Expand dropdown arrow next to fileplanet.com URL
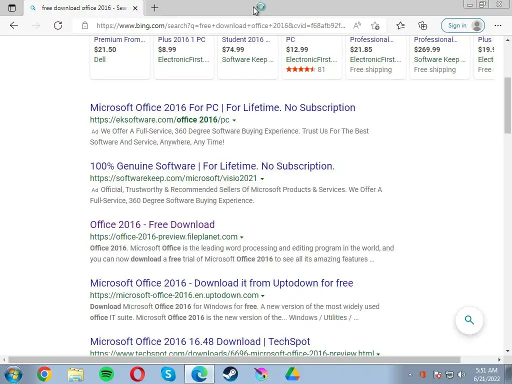 [241, 237]
